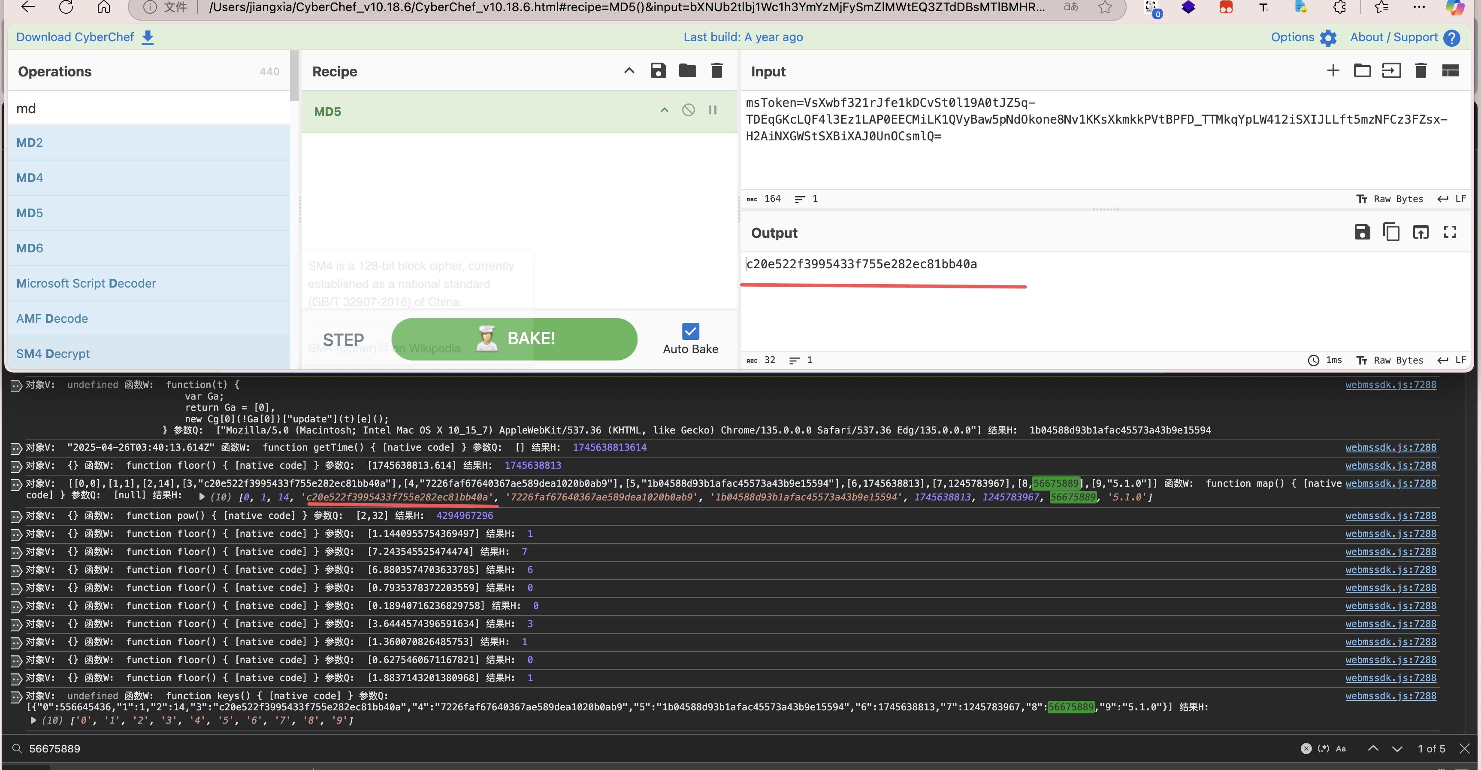Add a new input tab
Image resolution: width=1481 pixels, height=770 pixels.
(x=1333, y=71)
